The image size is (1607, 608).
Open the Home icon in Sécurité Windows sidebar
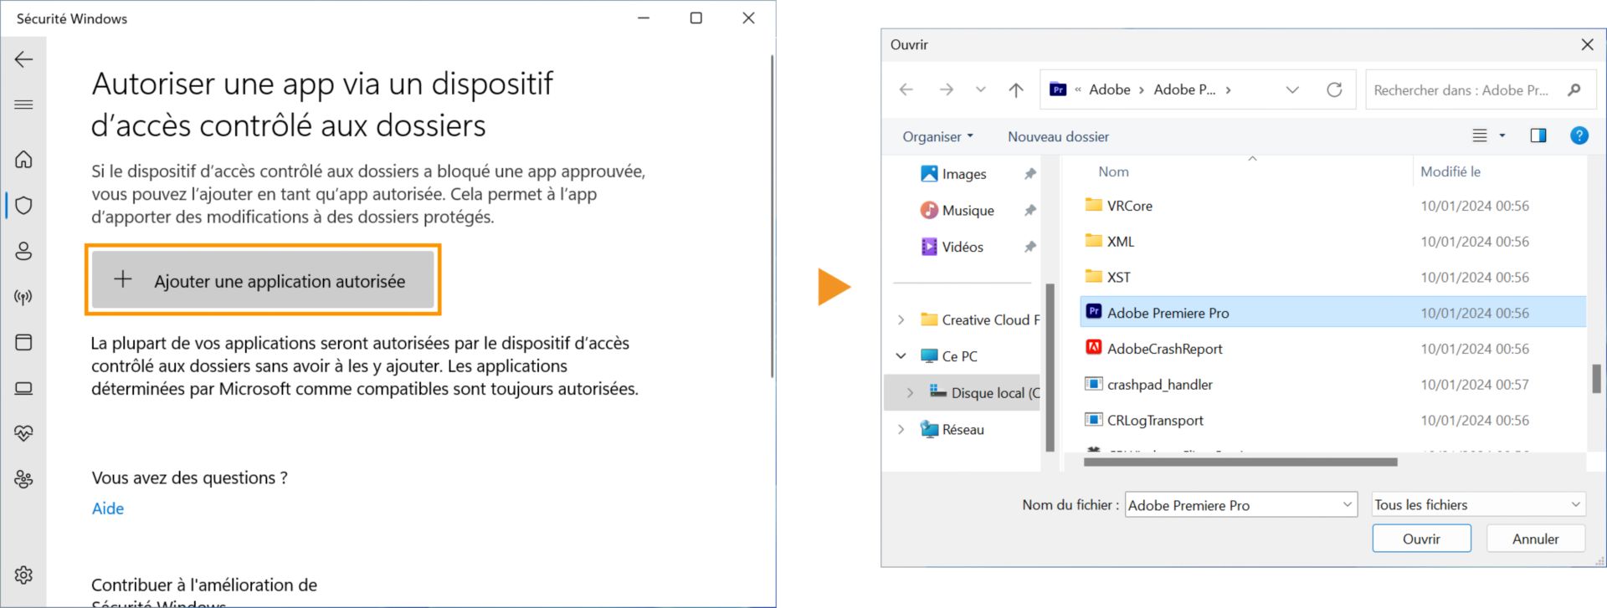23,159
